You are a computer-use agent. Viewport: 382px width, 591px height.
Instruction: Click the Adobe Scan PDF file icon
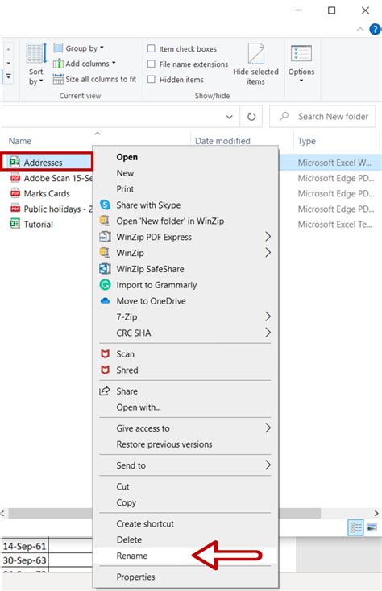[x=15, y=178]
